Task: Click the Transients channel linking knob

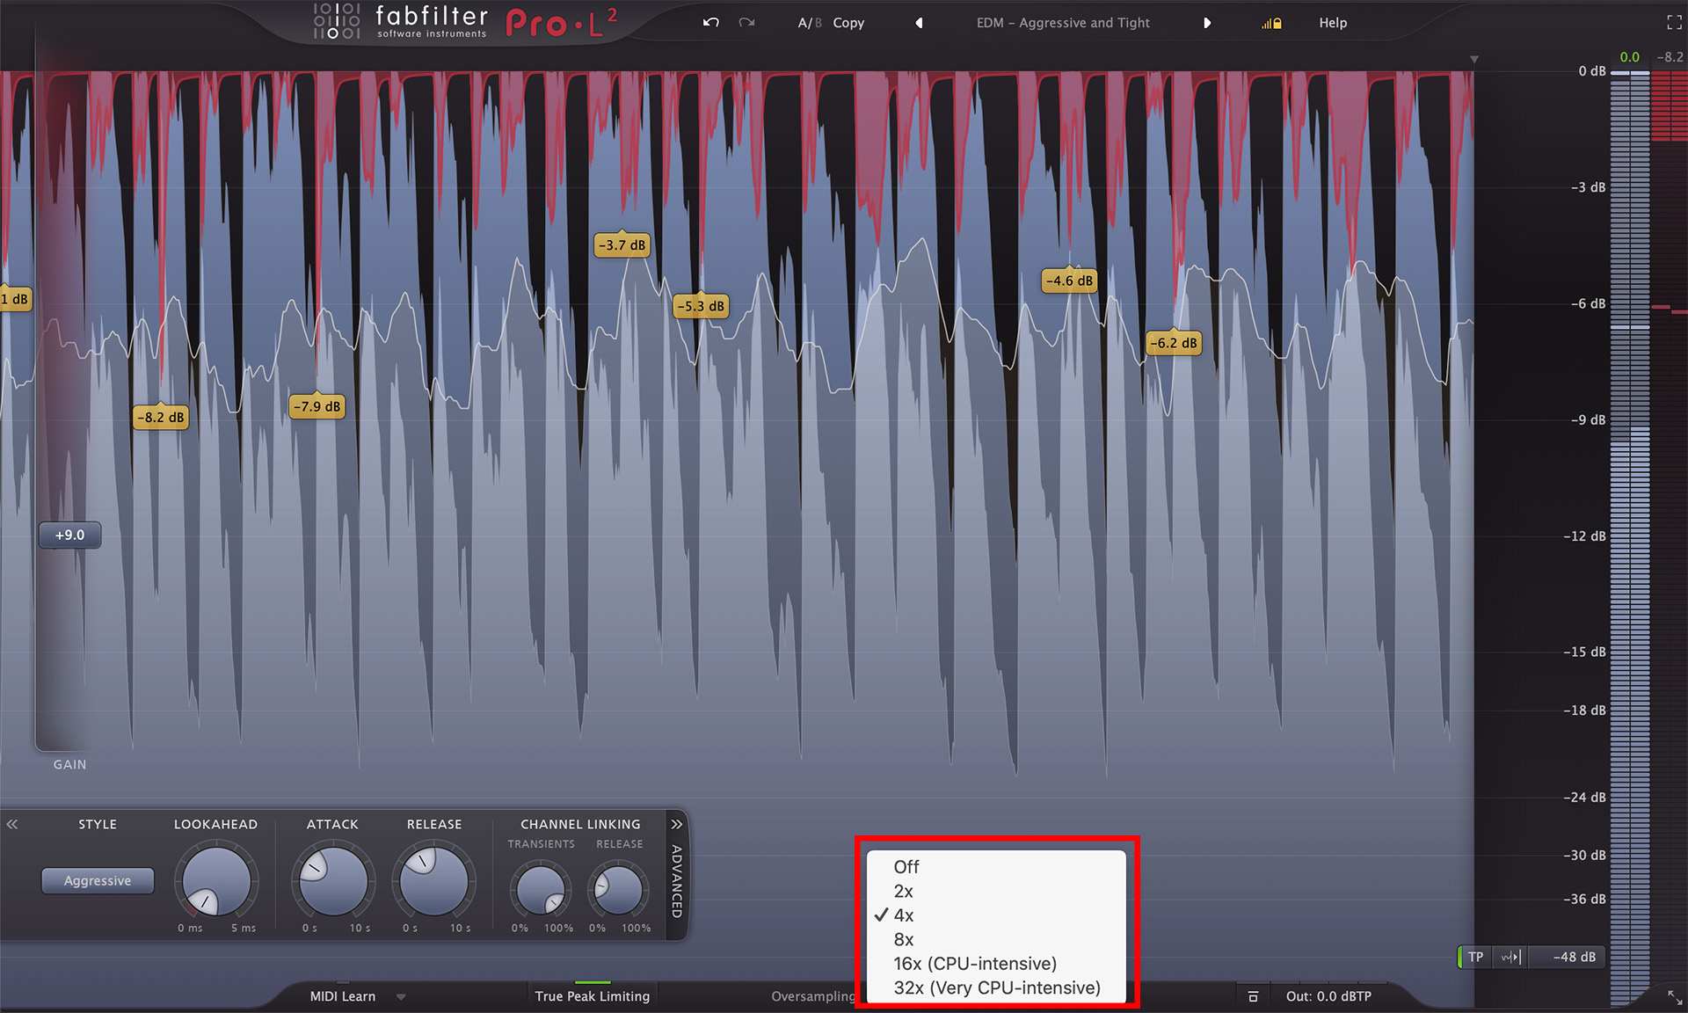Action: (x=541, y=889)
